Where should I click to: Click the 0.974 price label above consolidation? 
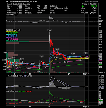click(x=73, y=53)
